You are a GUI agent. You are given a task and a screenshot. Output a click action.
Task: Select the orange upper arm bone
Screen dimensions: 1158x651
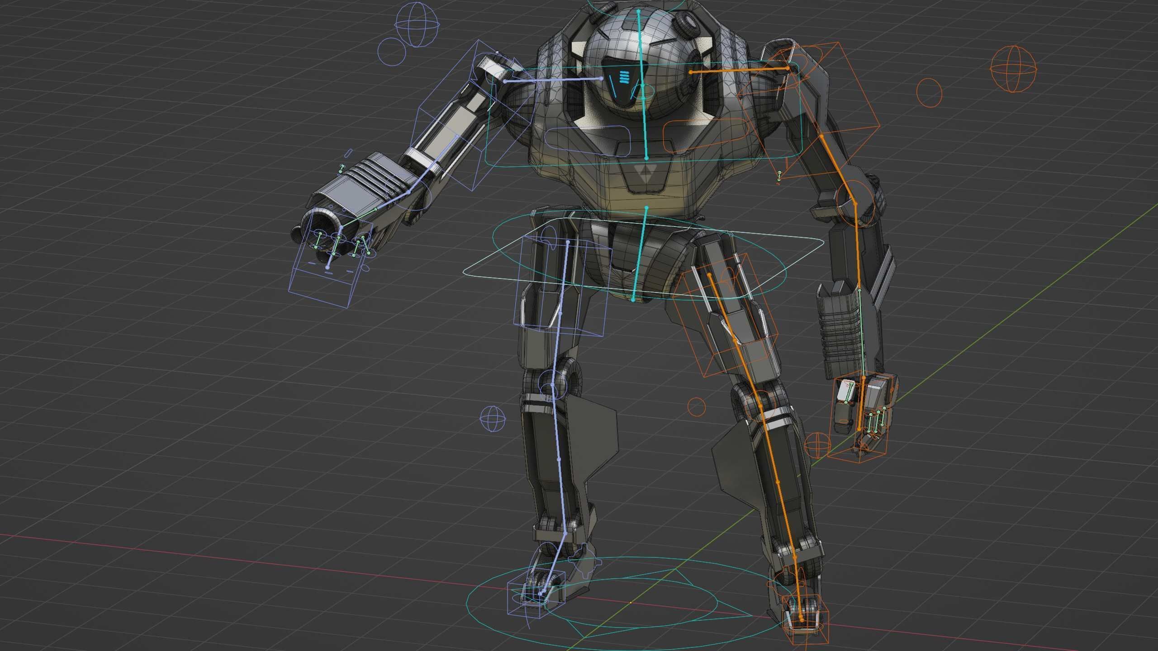(838, 170)
